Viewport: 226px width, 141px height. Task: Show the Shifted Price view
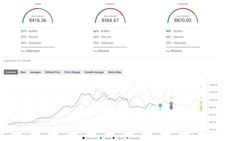pyautogui.click(x=53, y=72)
